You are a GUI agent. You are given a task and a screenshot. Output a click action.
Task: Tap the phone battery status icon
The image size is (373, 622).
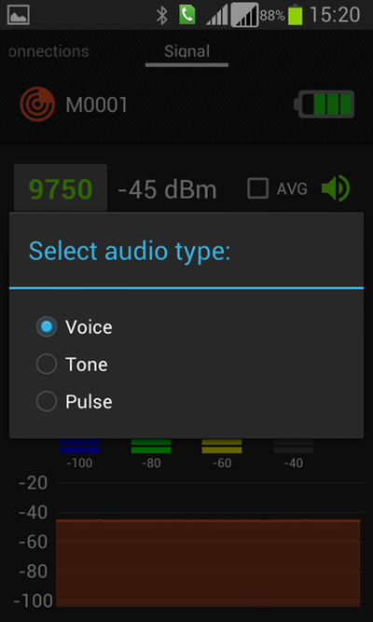[296, 15]
